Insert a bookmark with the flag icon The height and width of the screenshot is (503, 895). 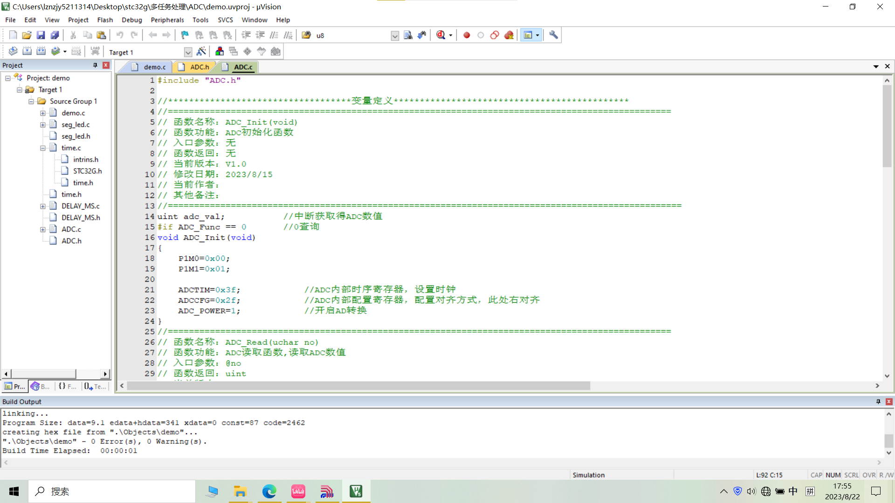(x=185, y=35)
